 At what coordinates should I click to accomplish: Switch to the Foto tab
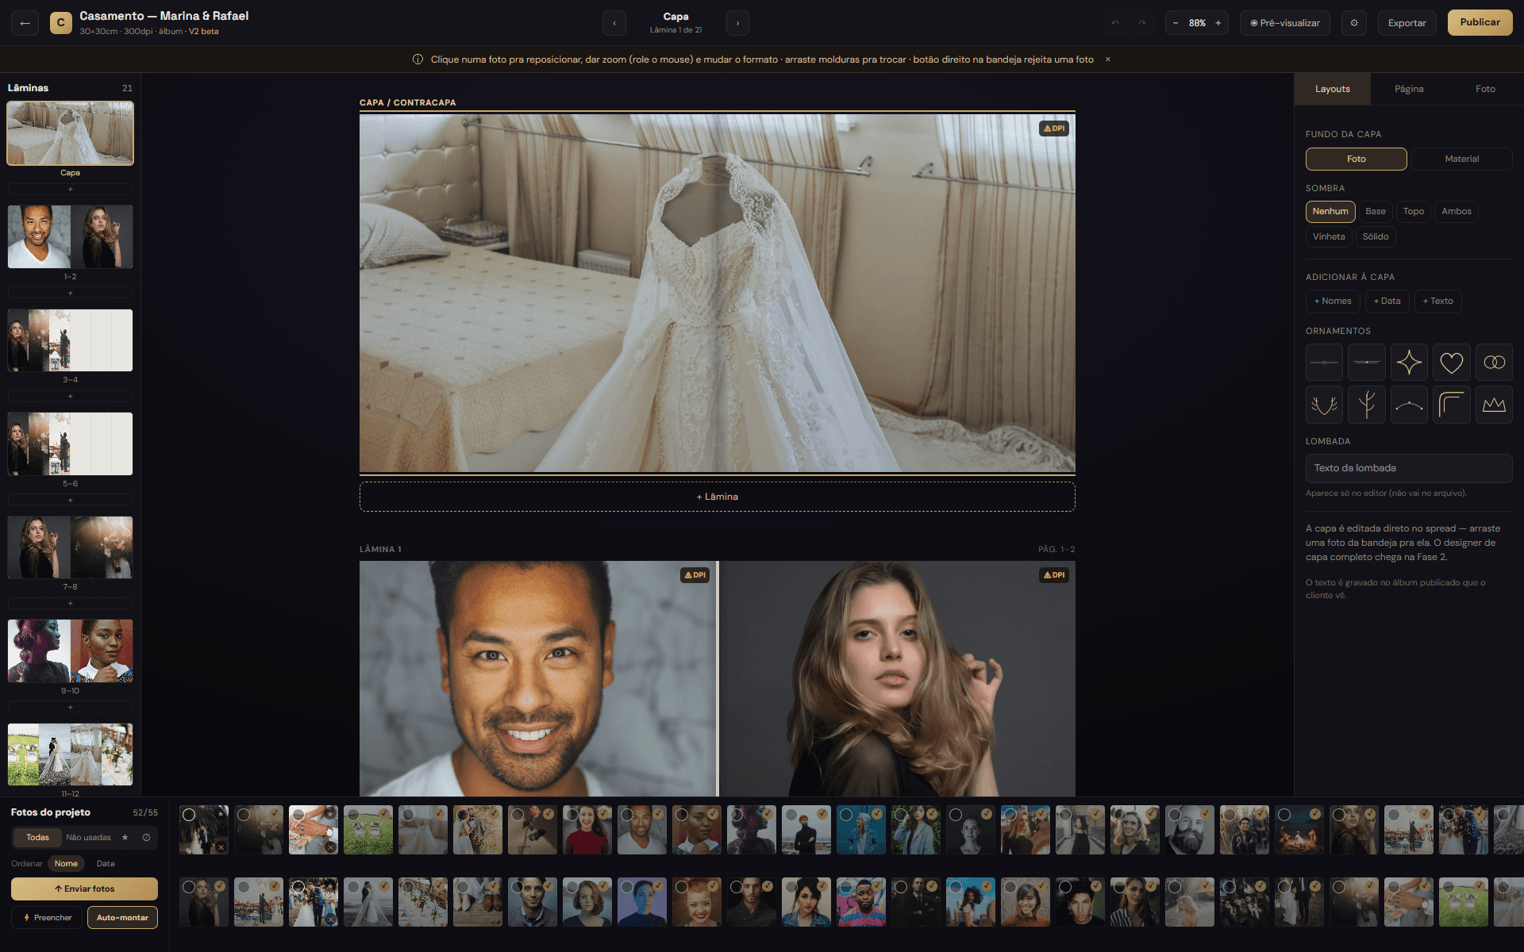[1485, 89]
